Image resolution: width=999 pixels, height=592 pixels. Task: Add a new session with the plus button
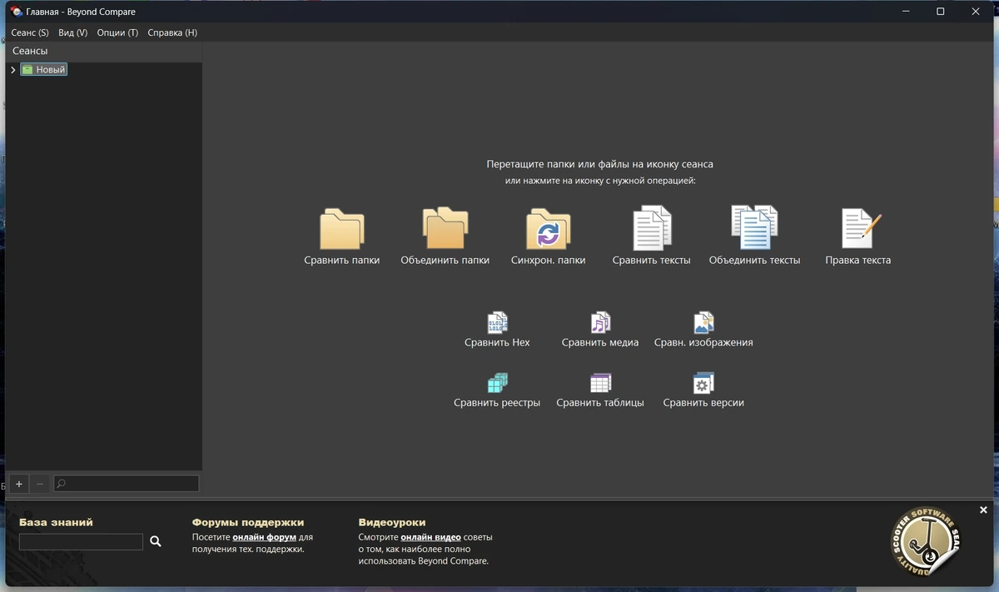click(x=19, y=484)
